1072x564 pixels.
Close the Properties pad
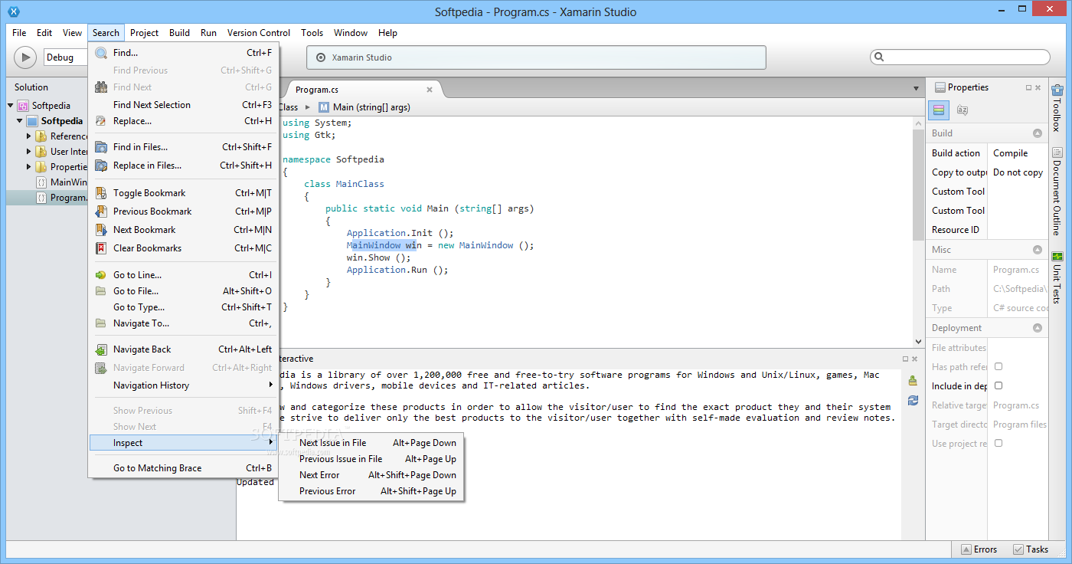coord(1038,87)
